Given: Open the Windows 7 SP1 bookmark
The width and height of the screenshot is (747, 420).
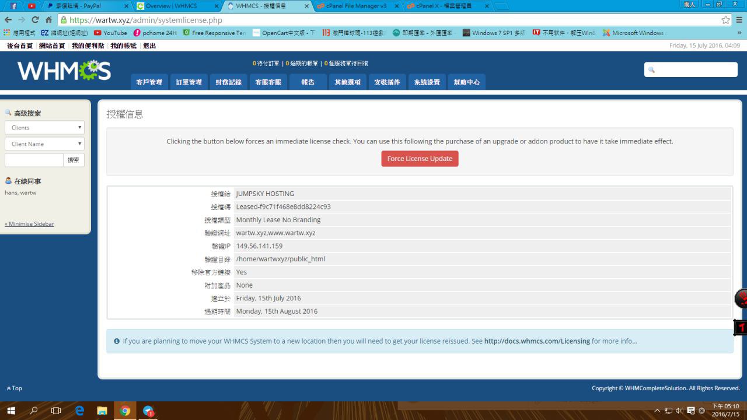Looking at the screenshot, I should pyautogui.click(x=494, y=33).
